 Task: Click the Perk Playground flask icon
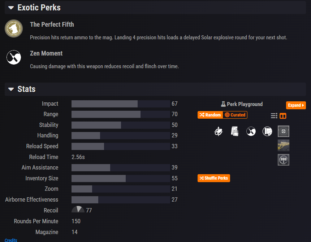click(223, 104)
